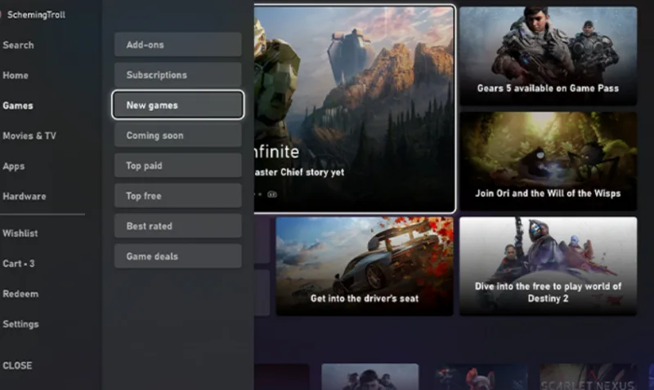Open Destiny 2 free to play tile
This screenshot has height=390, width=654.
pyautogui.click(x=548, y=266)
